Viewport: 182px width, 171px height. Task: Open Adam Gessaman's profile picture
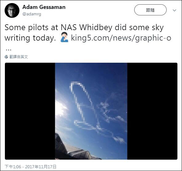pyautogui.click(x=12, y=10)
